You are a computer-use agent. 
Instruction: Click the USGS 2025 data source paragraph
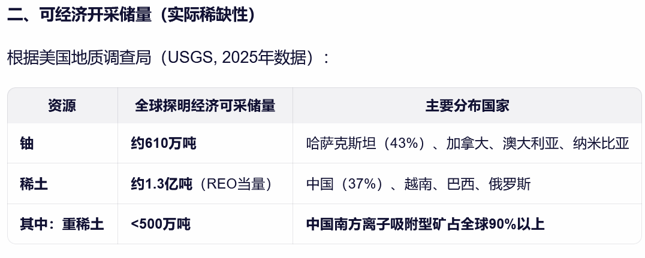click(168, 59)
